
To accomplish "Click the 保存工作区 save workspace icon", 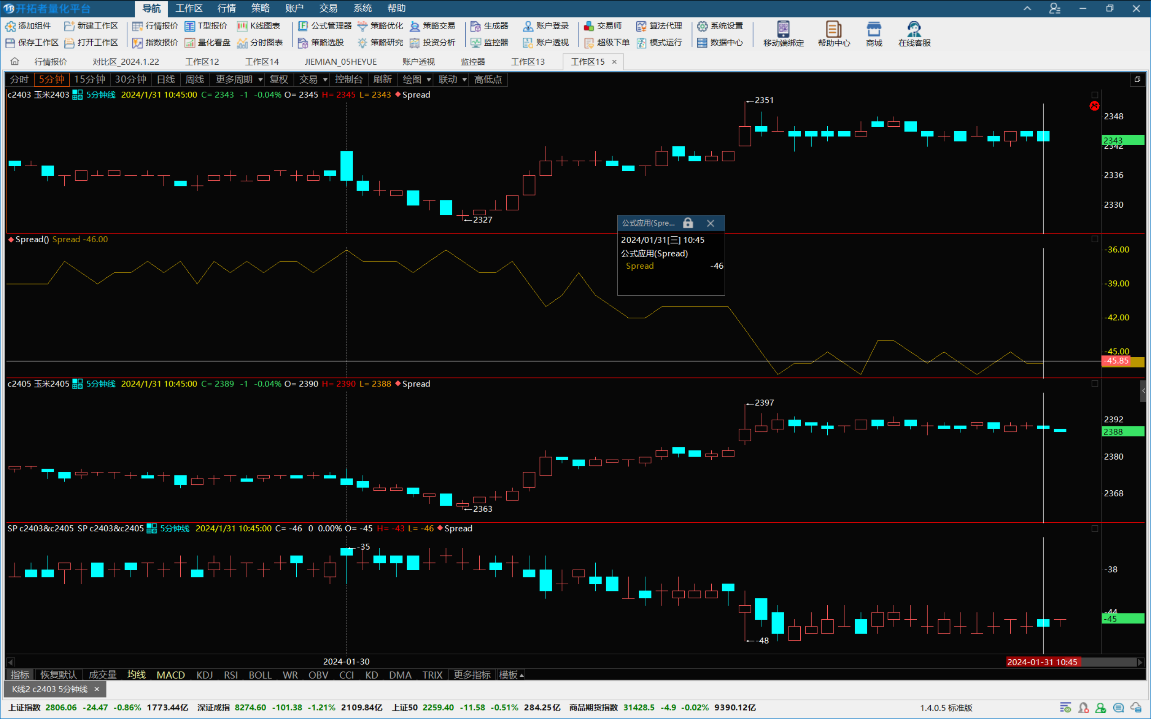I will [10, 43].
